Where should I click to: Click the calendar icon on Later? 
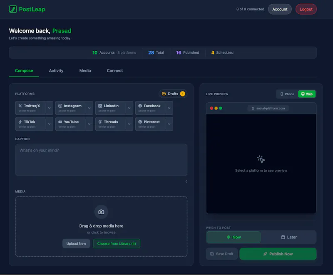click(283, 237)
